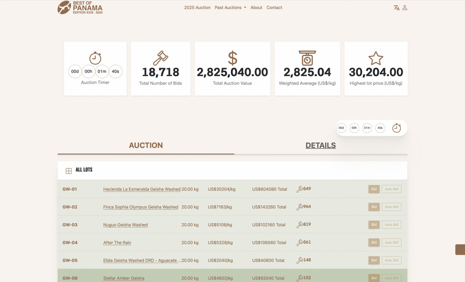The width and height of the screenshot is (465, 282).
Task: Click the scale icon above weighted average
Action: 307,58
